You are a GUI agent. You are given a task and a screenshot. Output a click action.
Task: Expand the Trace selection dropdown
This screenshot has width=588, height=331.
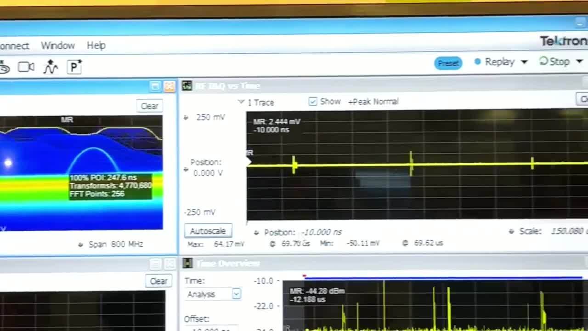pyautogui.click(x=241, y=102)
